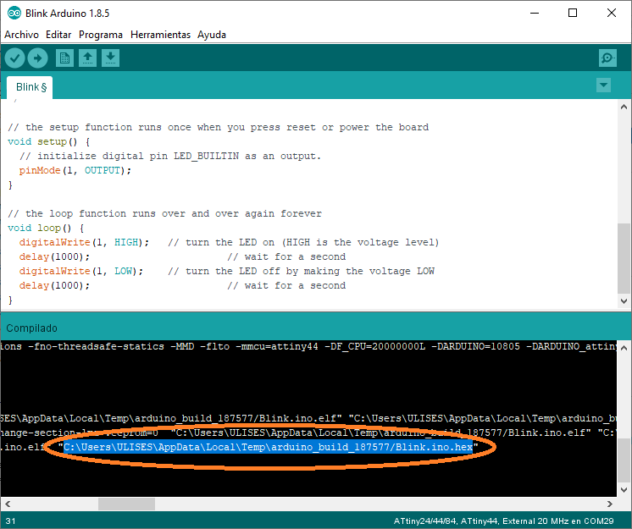The height and width of the screenshot is (529, 632).
Task: Click the 'void loop() {' line
Action: pyautogui.click(x=46, y=229)
